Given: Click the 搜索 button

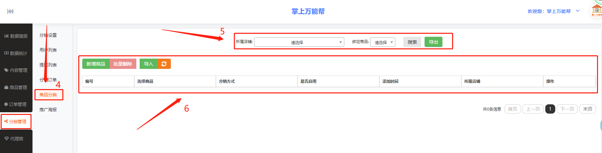Looking at the screenshot, I should pos(412,42).
